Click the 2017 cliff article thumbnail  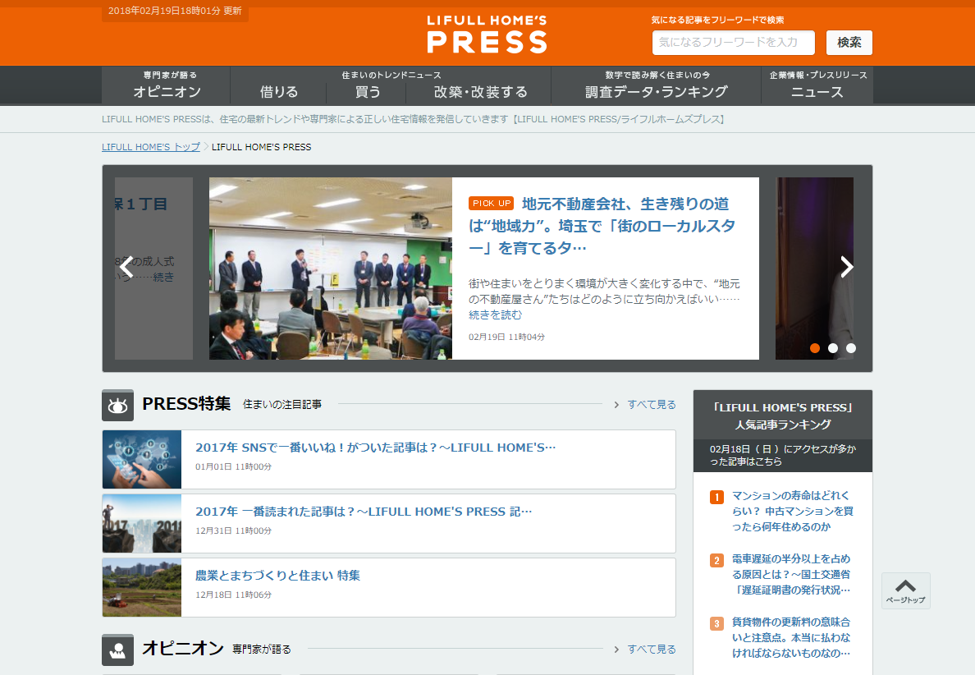(142, 523)
